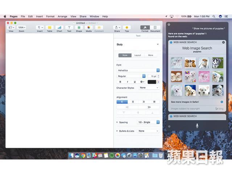
Task: Select the dalmatian puppy thumbnail
Action: pos(217,90)
